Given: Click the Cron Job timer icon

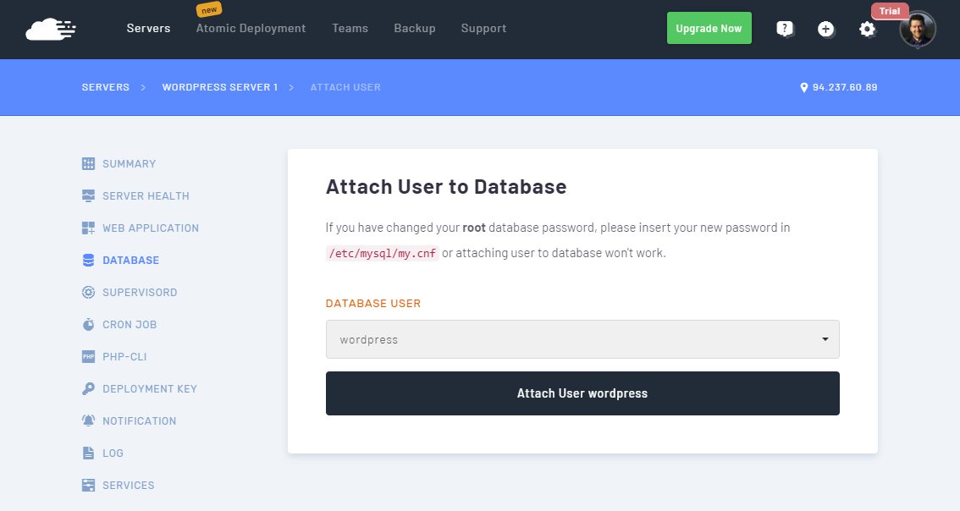Looking at the screenshot, I should coord(89,324).
